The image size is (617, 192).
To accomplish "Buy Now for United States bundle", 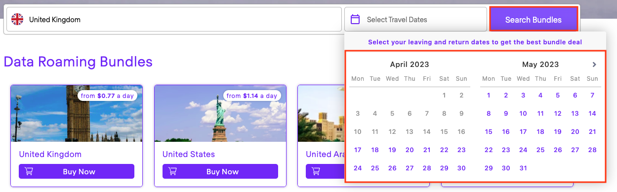I will point(220,171).
